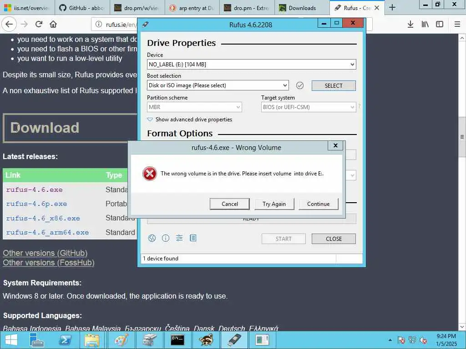
Task: Open the Partition scheme dropdown
Action: click(x=194, y=107)
